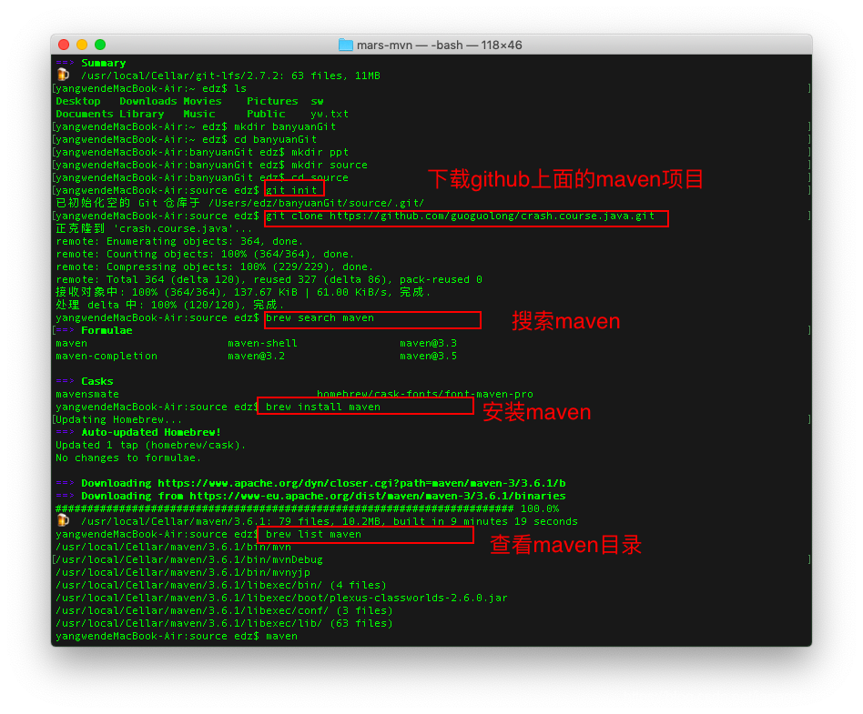Click the 'brew install maven' command
This screenshot has height=714, width=863.
323,407
